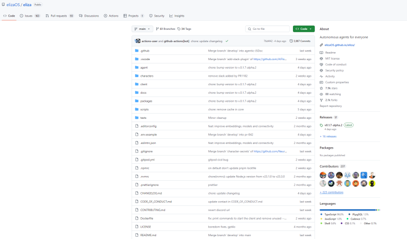Click the star icon beside 7.9k stars

click(321, 88)
